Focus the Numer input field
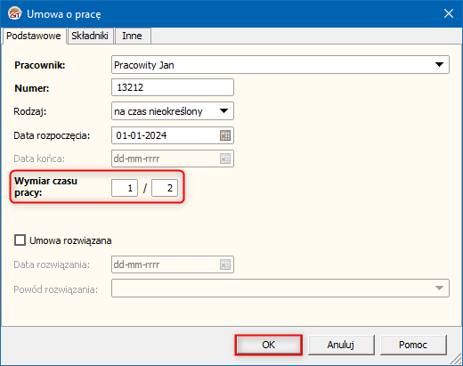 pos(173,87)
